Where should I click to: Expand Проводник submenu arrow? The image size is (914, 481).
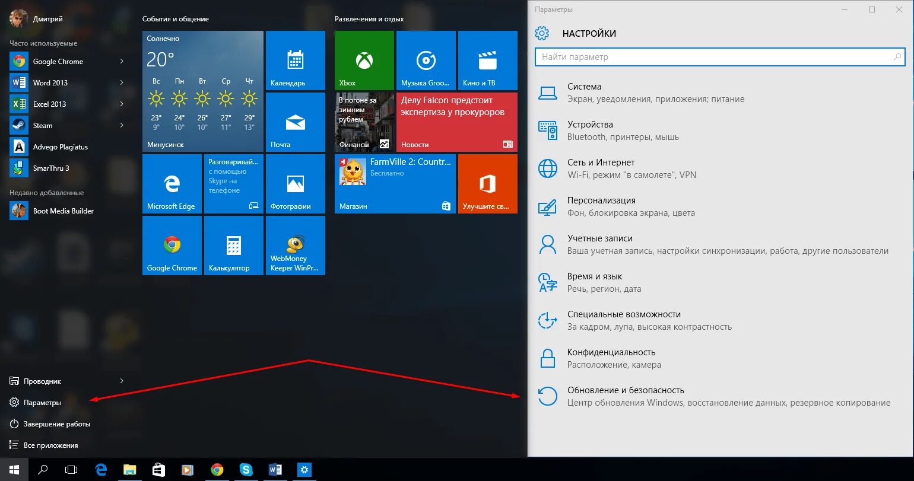122,381
